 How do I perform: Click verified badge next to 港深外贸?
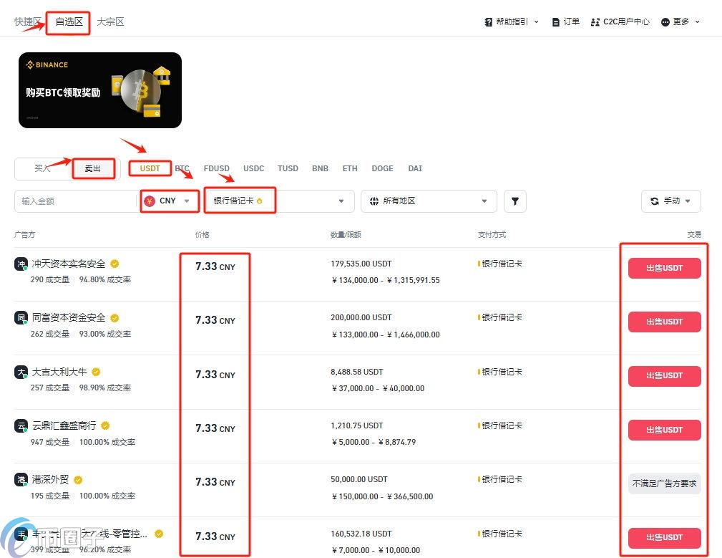pyautogui.click(x=78, y=480)
